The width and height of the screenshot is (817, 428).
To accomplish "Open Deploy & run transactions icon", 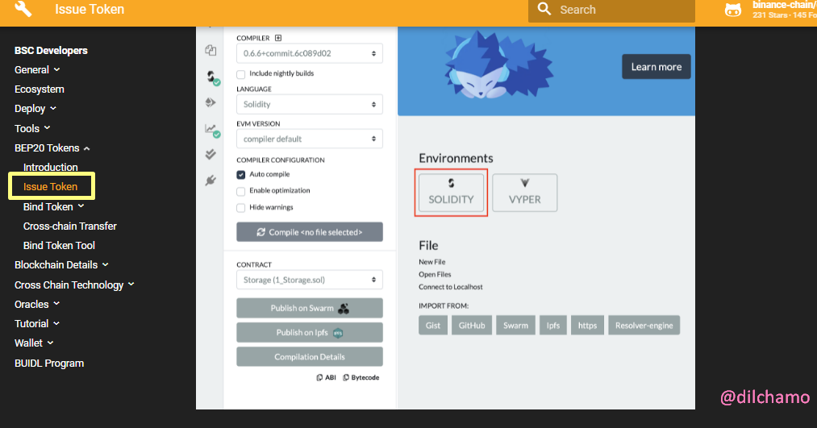I will click(x=211, y=102).
